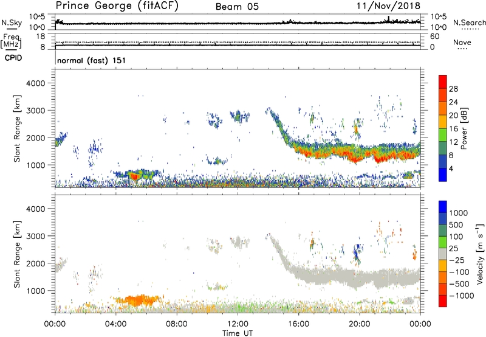The width and height of the screenshot is (486, 337).
Task: Click the 'Slant Range [km]' label of velocity panel
Action: pyautogui.click(x=17, y=254)
